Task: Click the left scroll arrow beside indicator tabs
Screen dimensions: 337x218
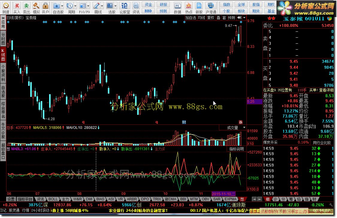Action: point(254,199)
